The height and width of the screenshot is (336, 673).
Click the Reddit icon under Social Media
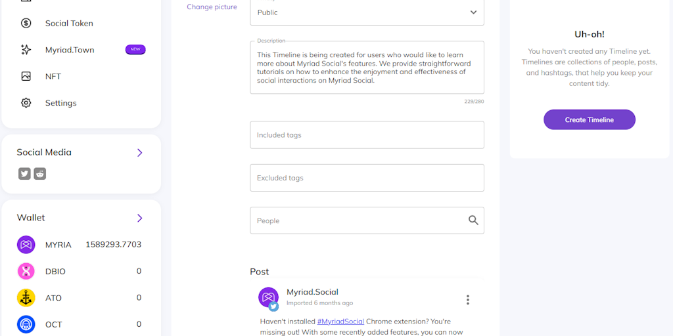40,174
